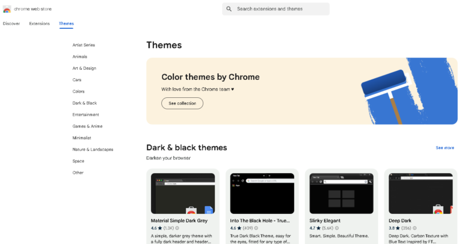Open the Art & Design category
Viewport: 462px width, 244px height.
(x=84, y=69)
